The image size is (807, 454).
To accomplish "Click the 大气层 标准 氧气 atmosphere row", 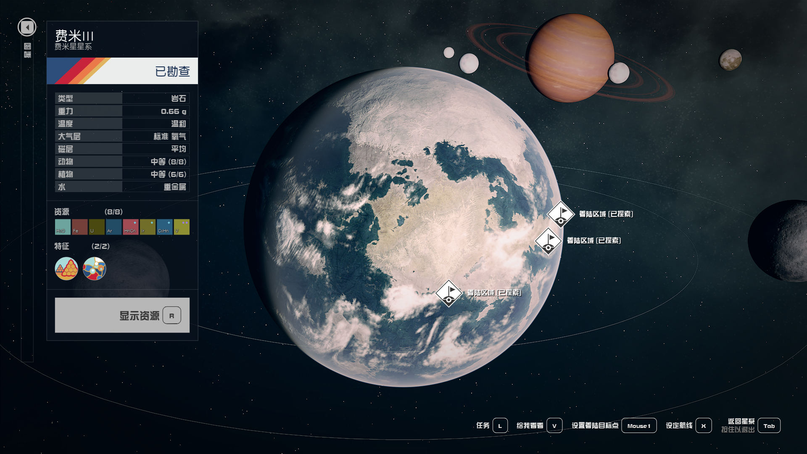I will click(122, 136).
